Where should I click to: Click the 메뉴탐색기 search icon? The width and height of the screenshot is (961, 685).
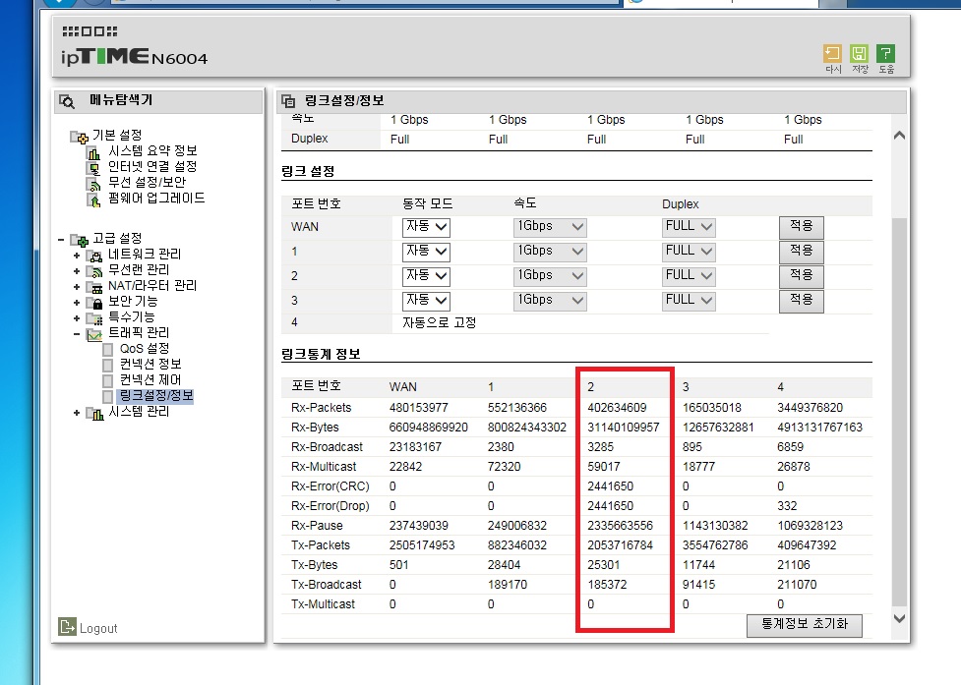[x=67, y=101]
